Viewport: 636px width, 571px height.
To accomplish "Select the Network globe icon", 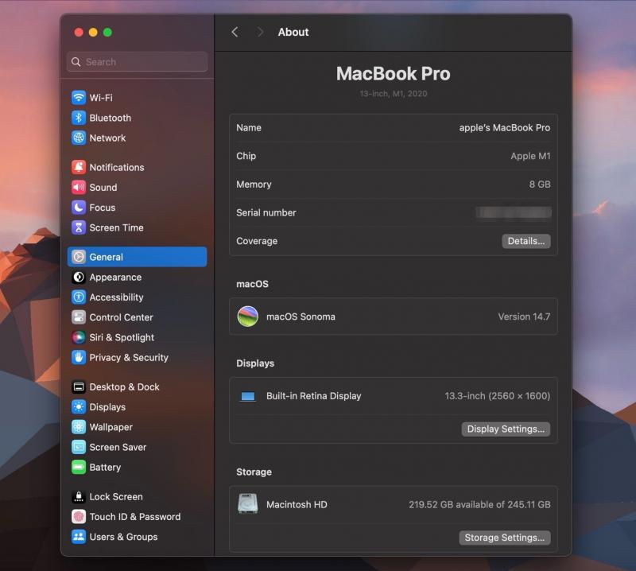I will (x=79, y=138).
